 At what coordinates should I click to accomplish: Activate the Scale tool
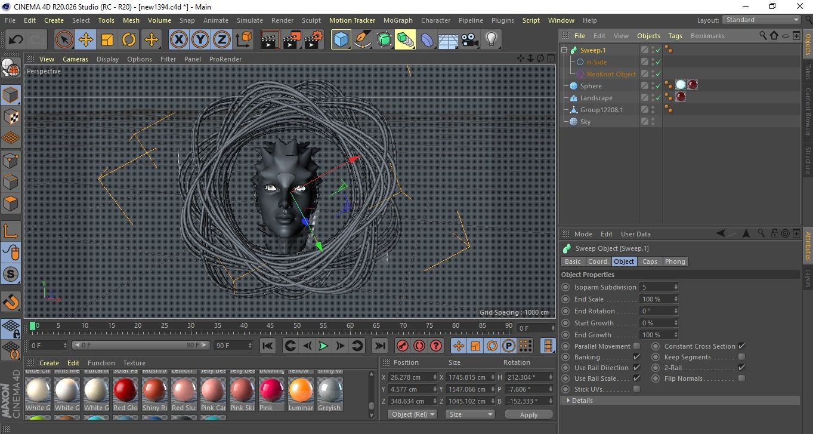(107, 40)
